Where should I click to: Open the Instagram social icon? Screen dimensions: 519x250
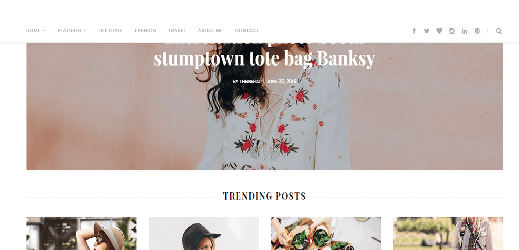tap(452, 31)
